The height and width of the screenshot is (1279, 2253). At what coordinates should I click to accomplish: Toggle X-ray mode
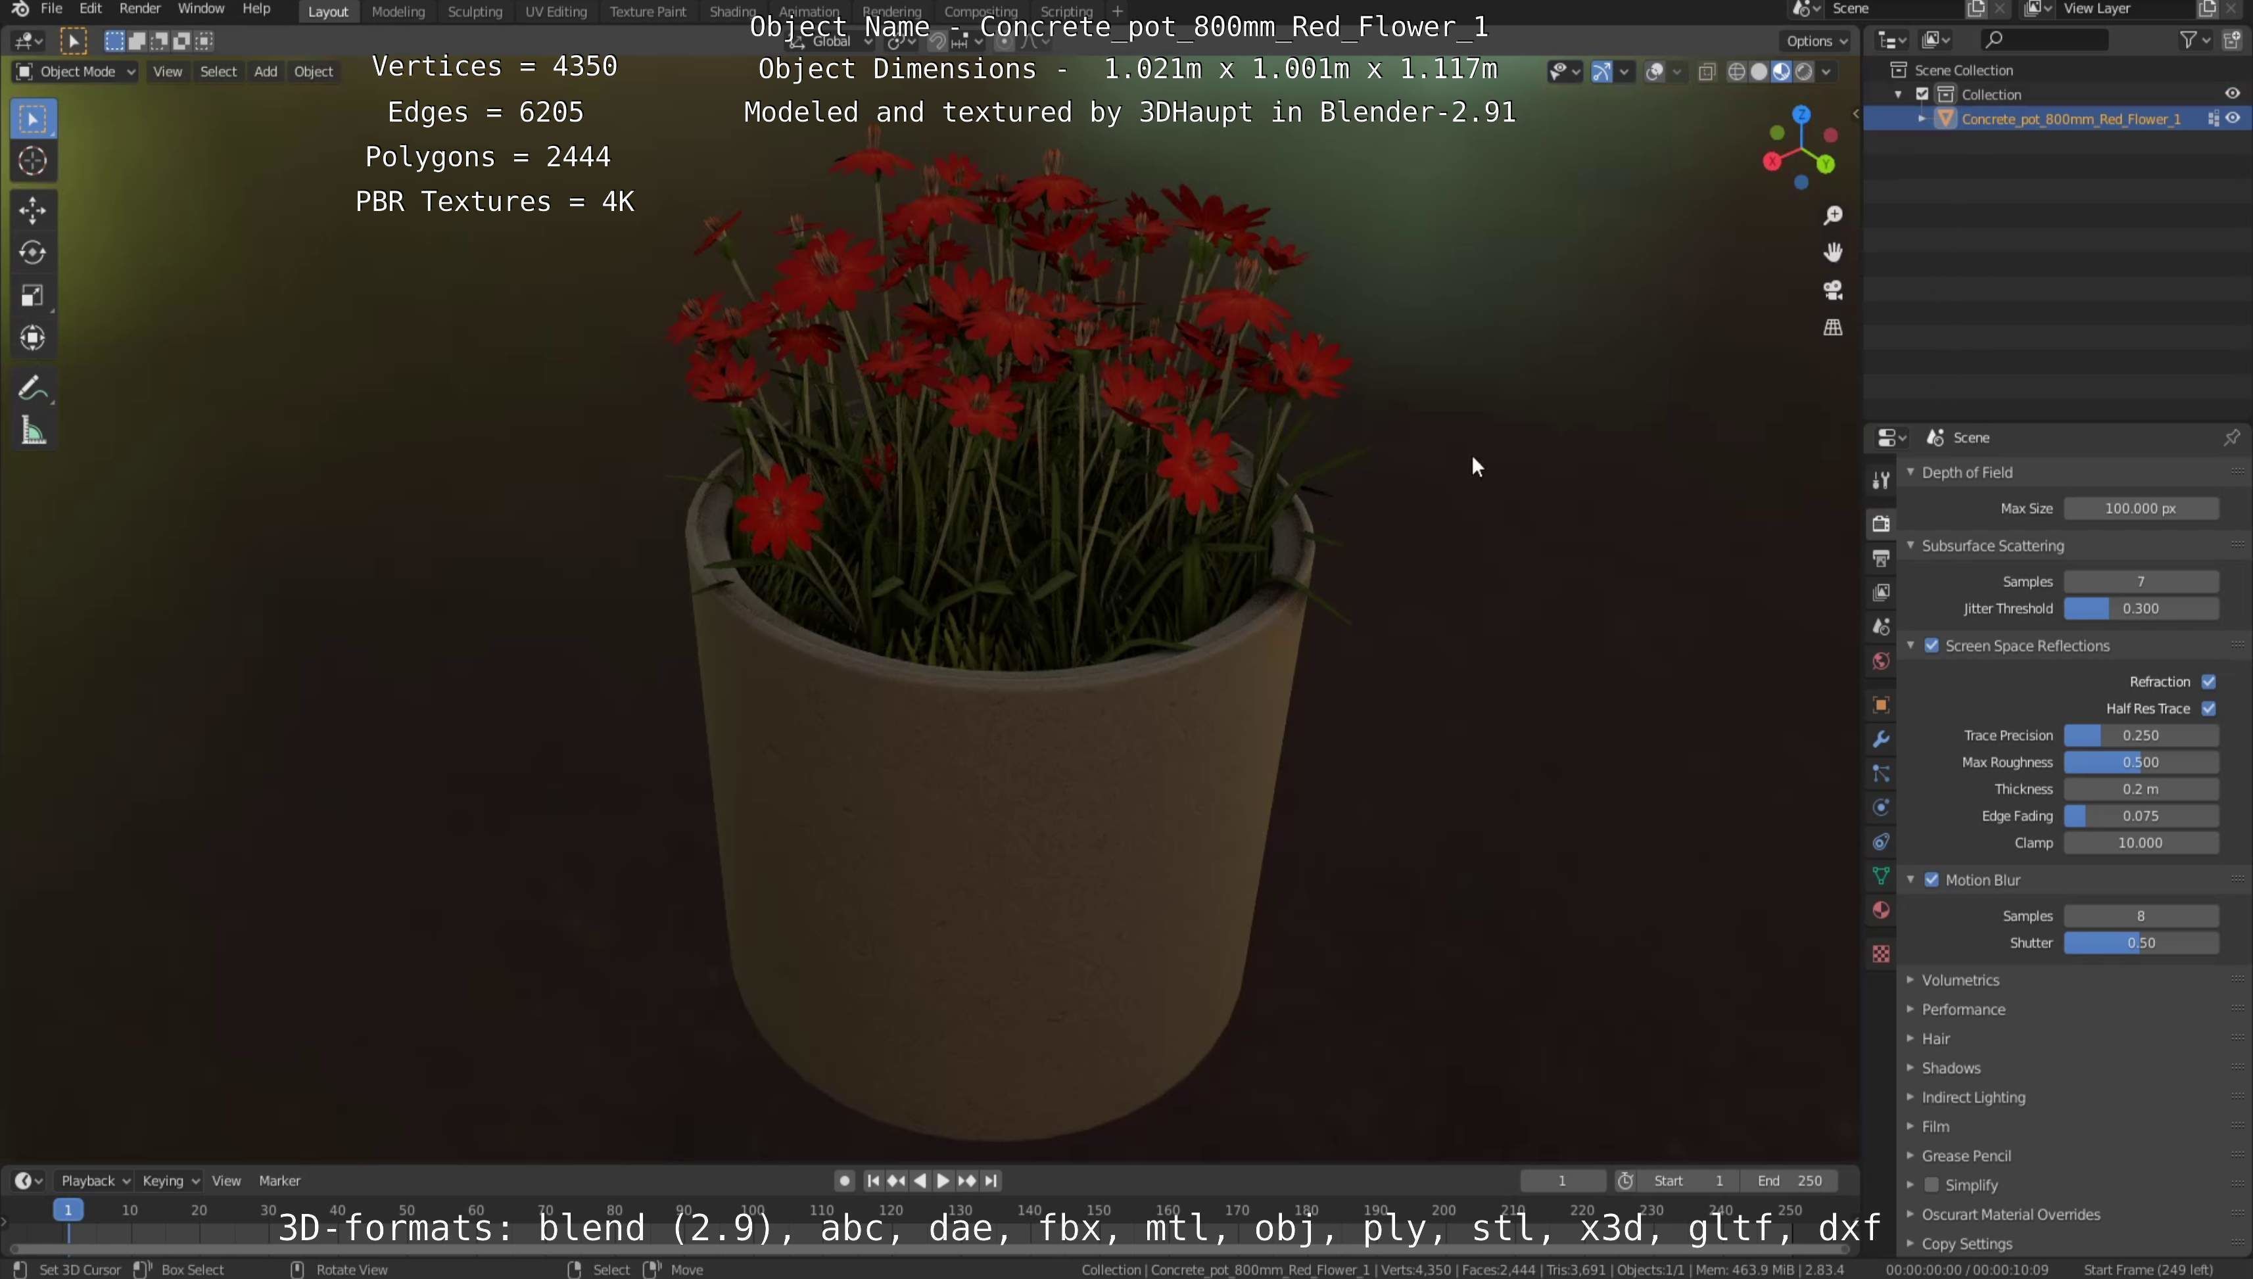pyautogui.click(x=1707, y=72)
